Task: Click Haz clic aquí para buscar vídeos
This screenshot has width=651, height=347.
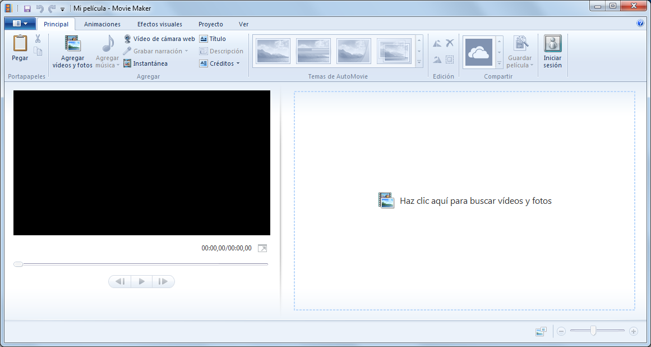Action: [475, 200]
